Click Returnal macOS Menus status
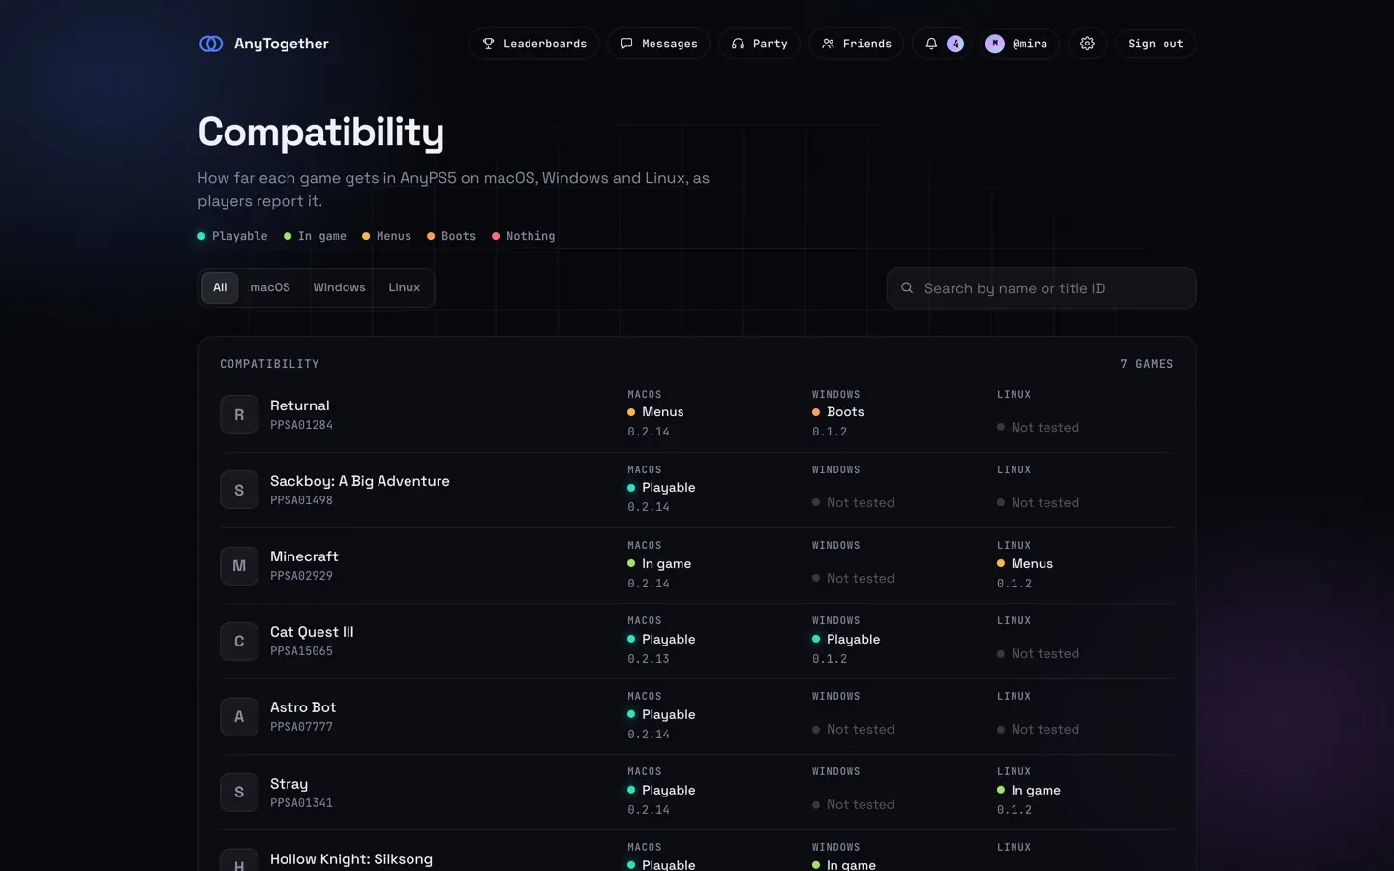 click(x=655, y=412)
